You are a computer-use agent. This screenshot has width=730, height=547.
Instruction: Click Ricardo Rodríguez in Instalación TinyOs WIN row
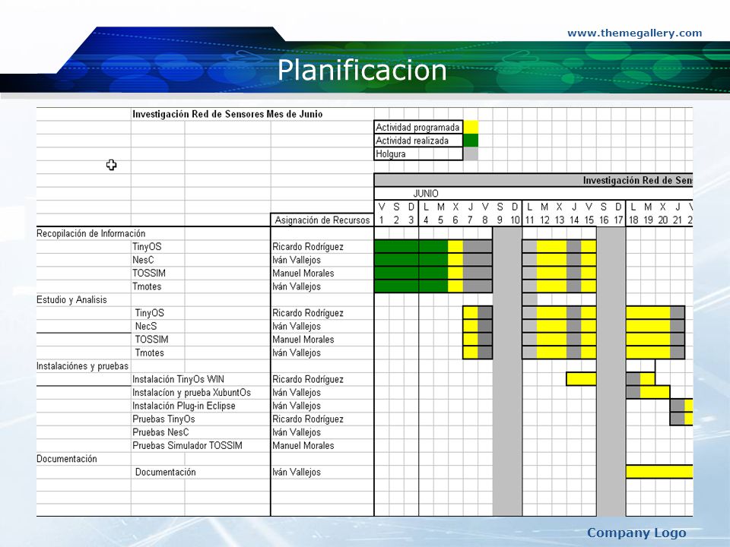click(x=308, y=379)
